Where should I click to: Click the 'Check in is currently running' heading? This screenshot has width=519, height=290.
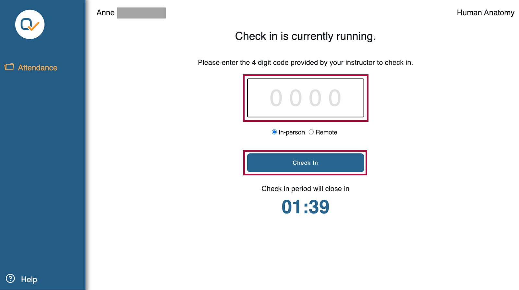[x=305, y=36]
